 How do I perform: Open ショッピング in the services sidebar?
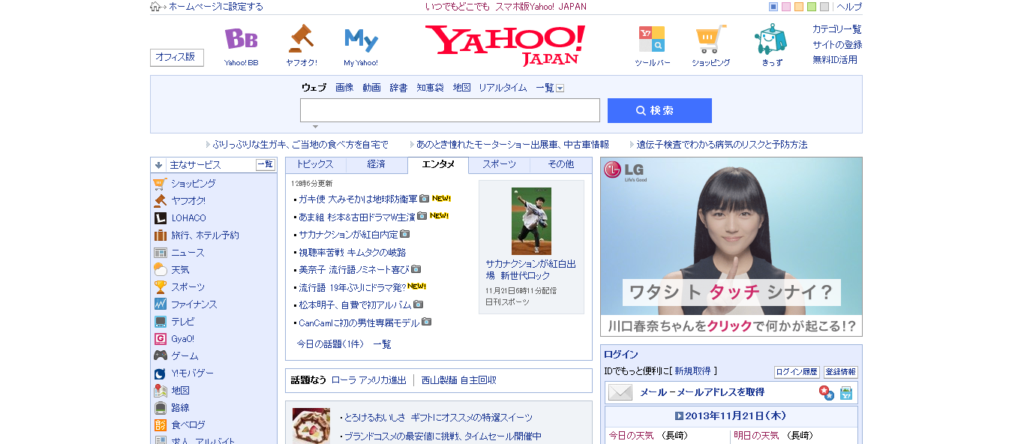coord(193,183)
